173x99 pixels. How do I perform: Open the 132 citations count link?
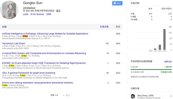pyautogui.click(x=107, y=43)
